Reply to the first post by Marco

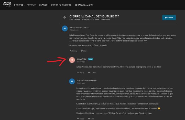73,51
